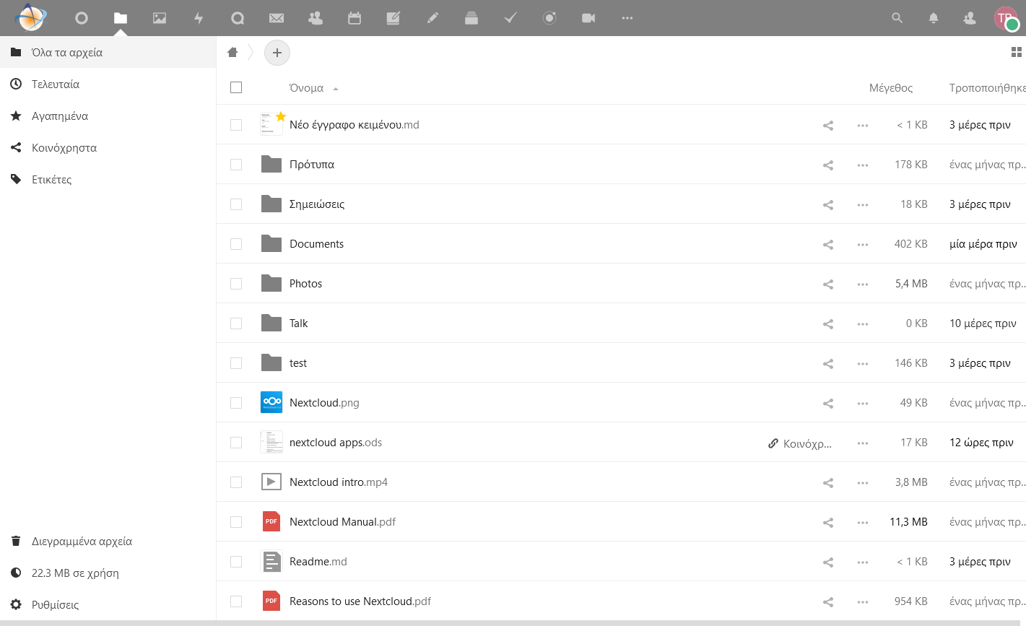This screenshot has width=1026, height=626.
Task: Open actions menu for Nextcloud intro.mp4
Action: point(863,483)
